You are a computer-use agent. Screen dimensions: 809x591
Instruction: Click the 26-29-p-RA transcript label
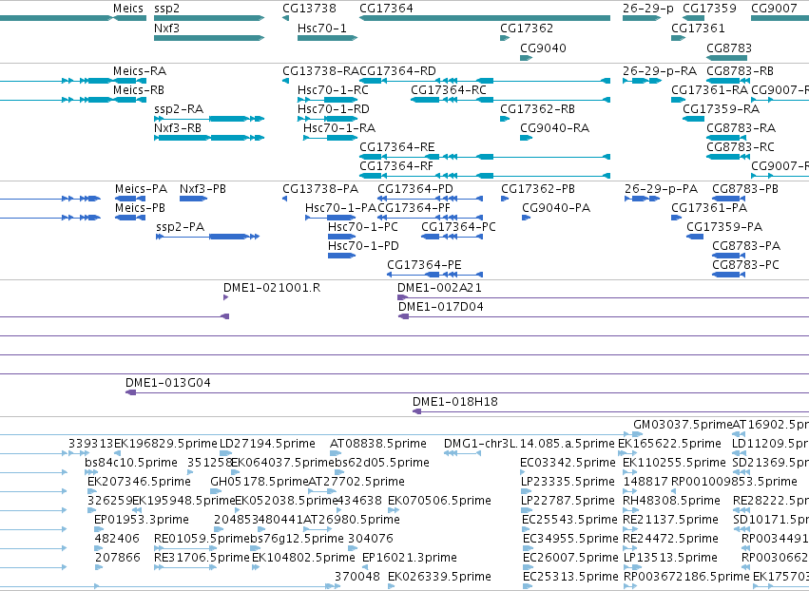(660, 70)
